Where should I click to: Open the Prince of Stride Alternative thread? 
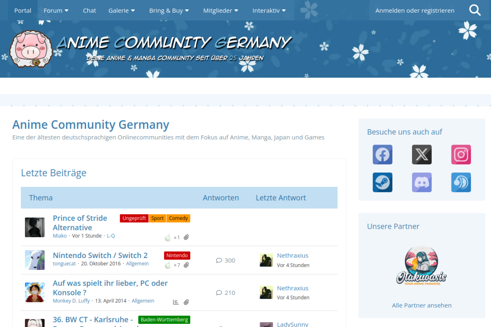tap(80, 223)
